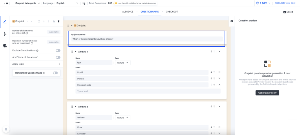Go to the next question with the right chevron
The height and width of the screenshot is (135, 300).
pos(31,21)
